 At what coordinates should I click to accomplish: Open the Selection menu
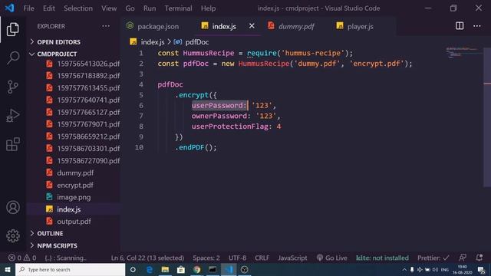pyautogui.click(x=78, y=8)
